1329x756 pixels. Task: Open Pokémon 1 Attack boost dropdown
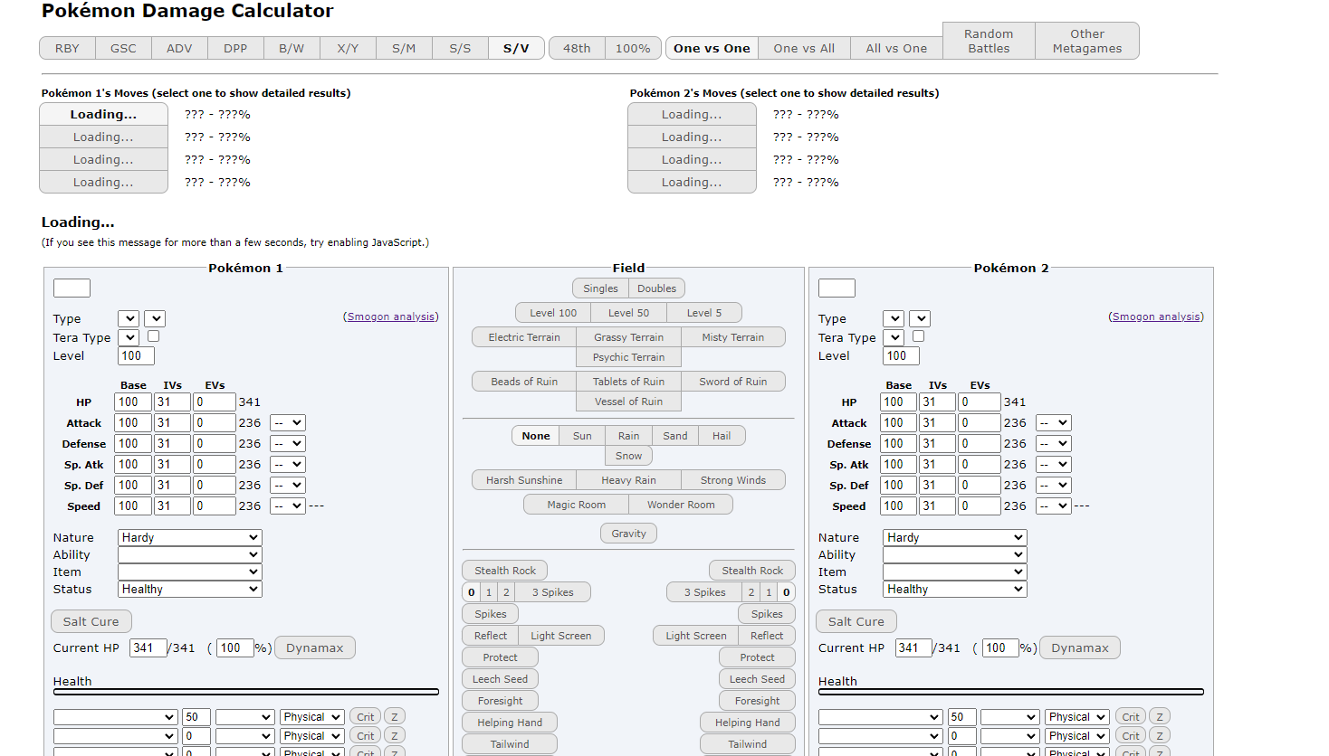(x=288, y=422)
